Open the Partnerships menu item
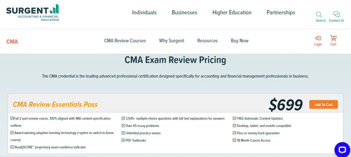The image size is (351, 157). coord(281,13)
